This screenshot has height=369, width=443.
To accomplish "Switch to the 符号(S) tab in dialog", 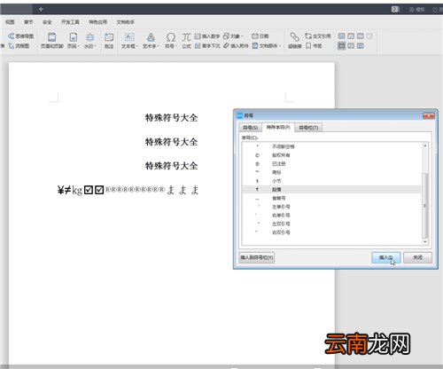I will coord(250,128).
